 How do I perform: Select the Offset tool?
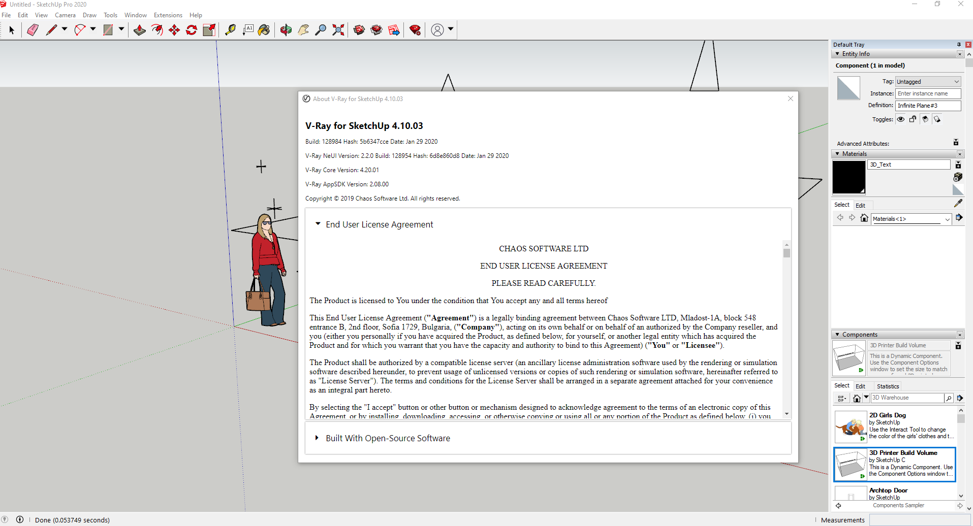pyautogui.click(x=157, y=30)
